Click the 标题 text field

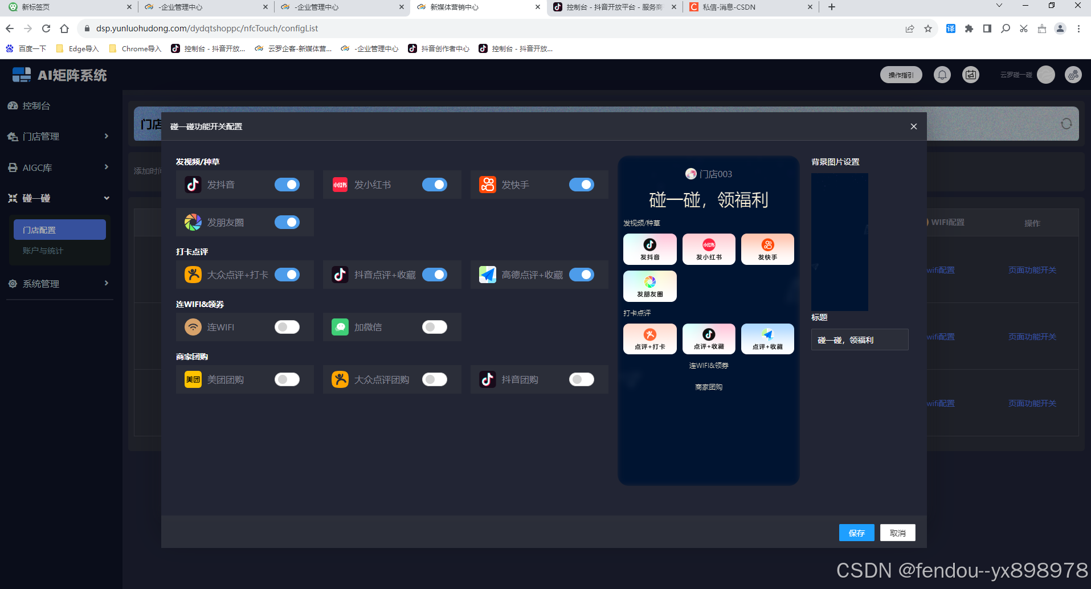tap(860, 340)
